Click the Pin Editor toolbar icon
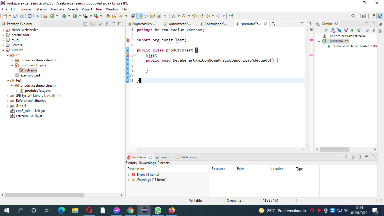 (231, 16)
